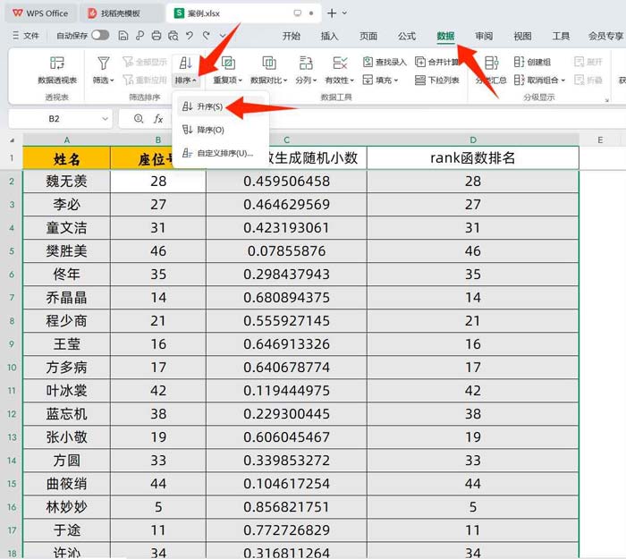This screenshot has height=559, width=626.
Task: Click the magnifier icon beside the name box
Action: tap(139, 119)
